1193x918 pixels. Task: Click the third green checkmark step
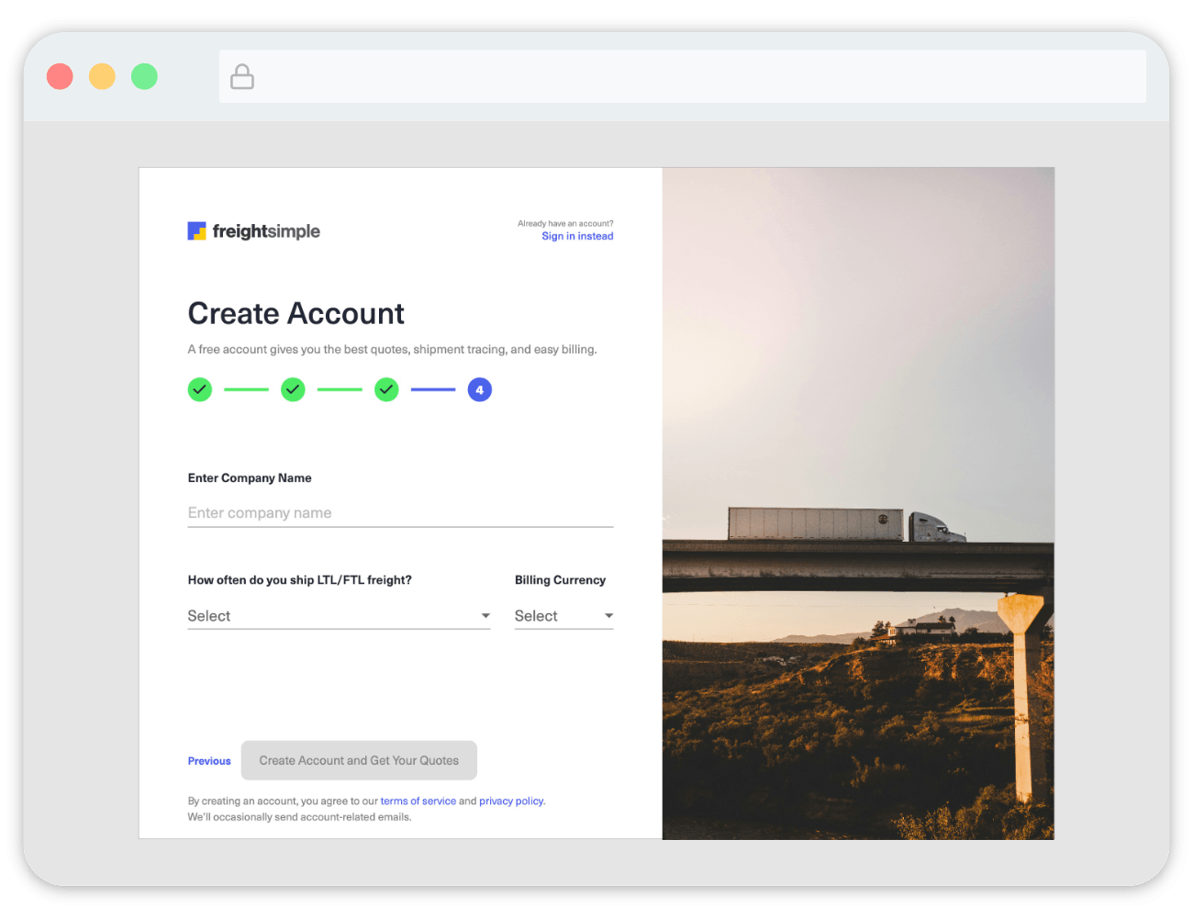pyautogui.click(x=386, y=389)
